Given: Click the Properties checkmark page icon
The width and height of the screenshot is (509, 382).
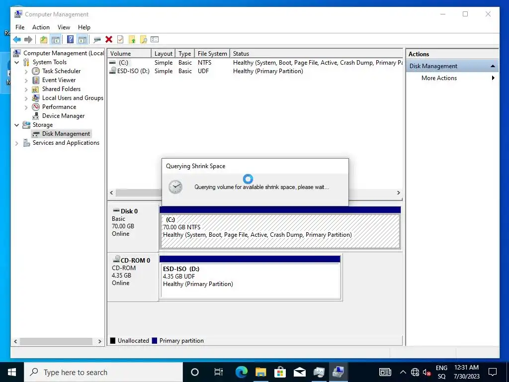Looking at the screenshot, I should click(120, 40).
